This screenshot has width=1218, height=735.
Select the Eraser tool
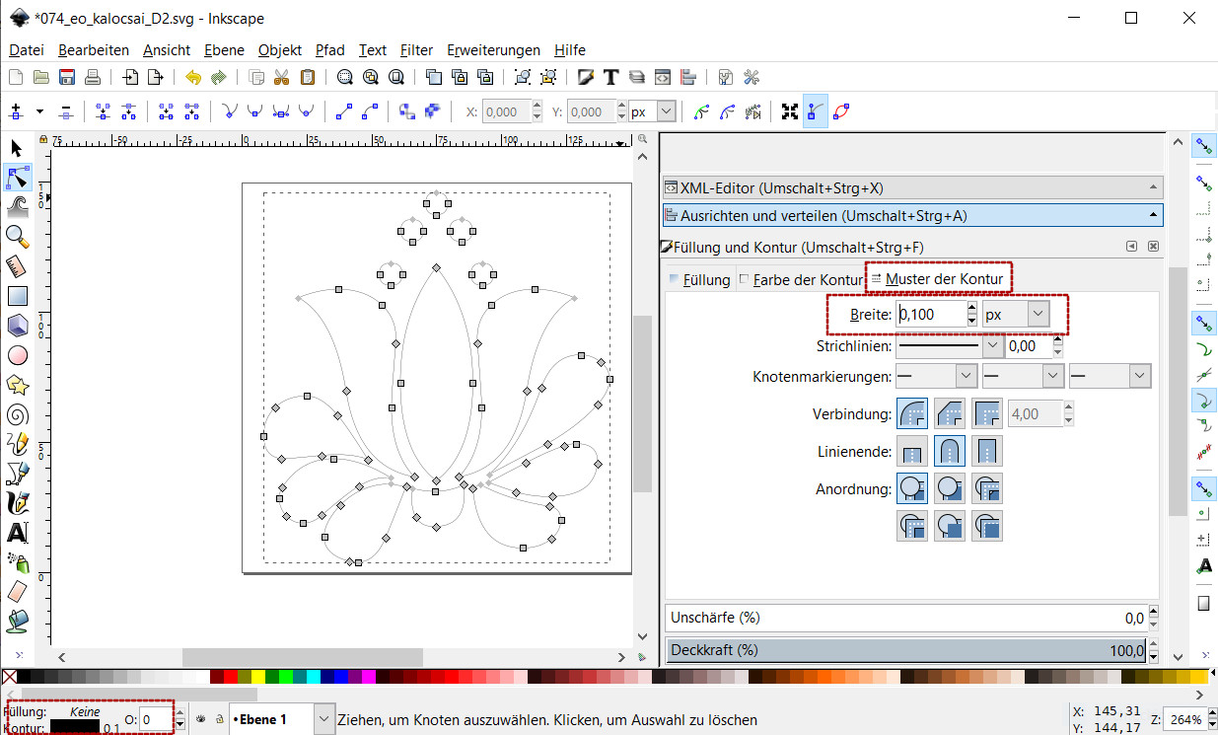tap(17, 591)
